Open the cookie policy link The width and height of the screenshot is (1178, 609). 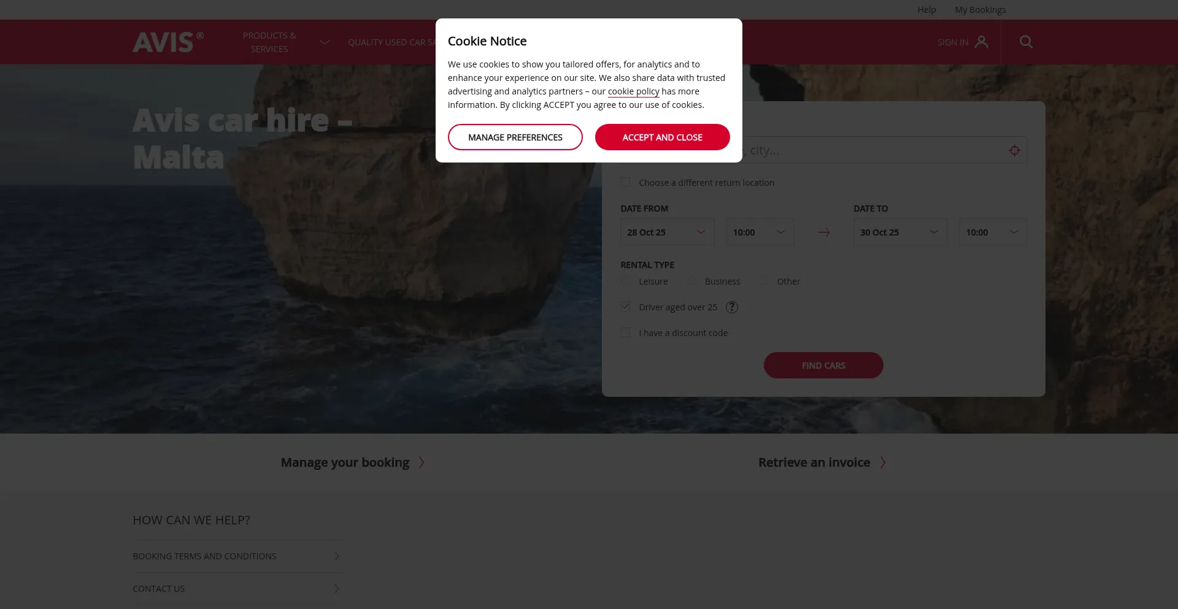[633, 91]
